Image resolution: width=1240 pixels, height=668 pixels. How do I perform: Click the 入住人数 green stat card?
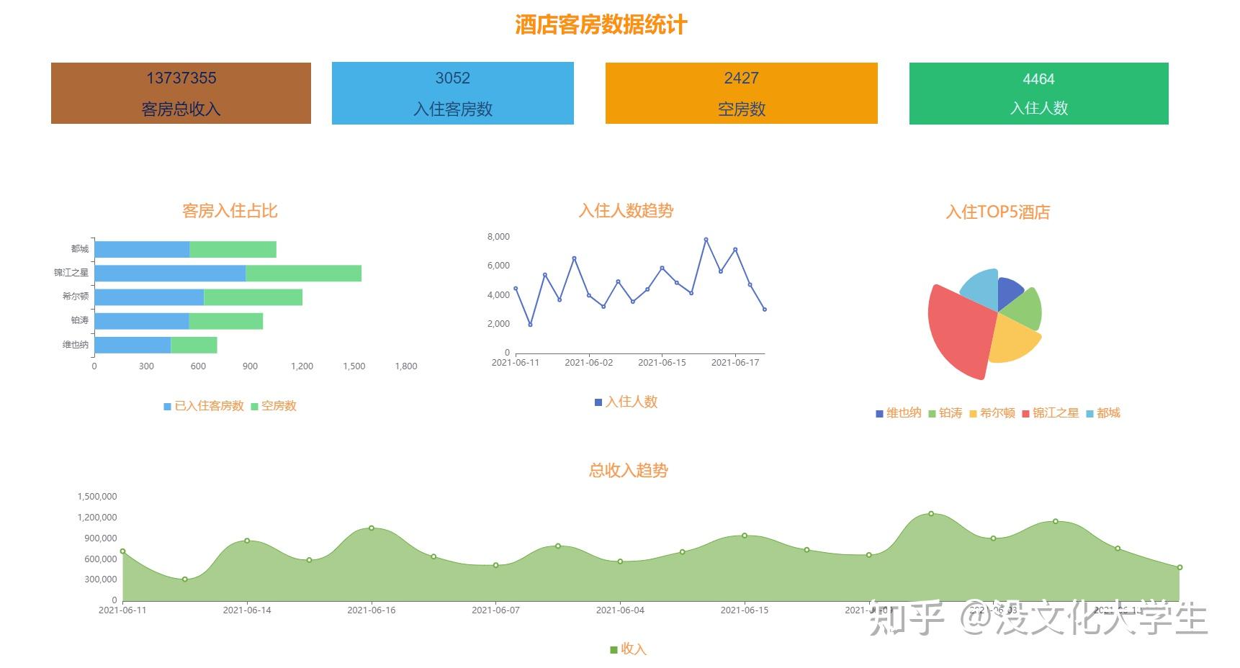pos(1038,93)
